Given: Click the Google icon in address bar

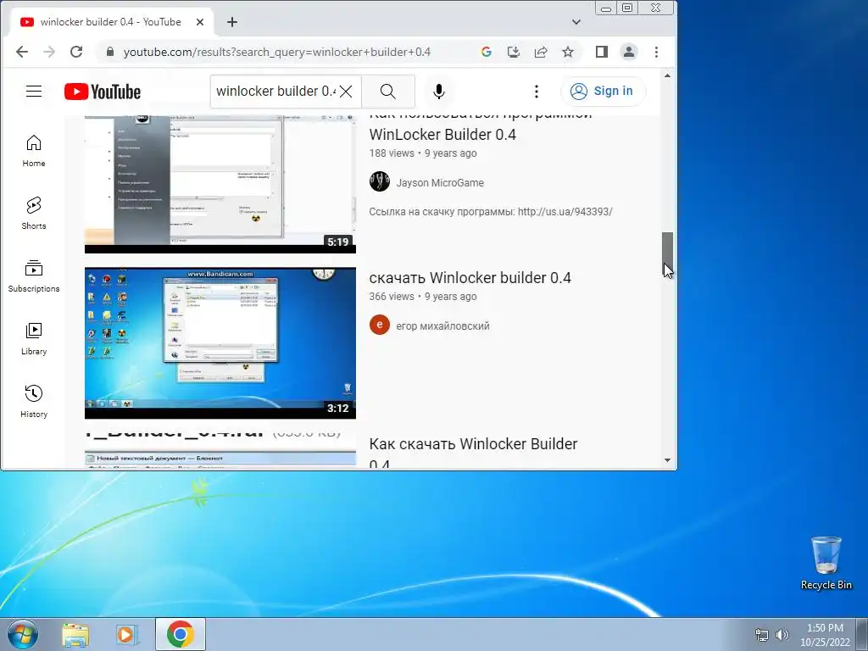Looking at the screenshot, I should coord(487,52).
